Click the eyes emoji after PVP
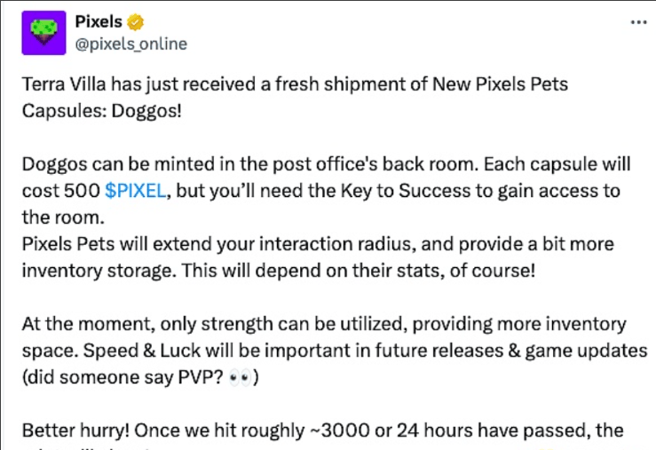 click(x=238, y=375)
